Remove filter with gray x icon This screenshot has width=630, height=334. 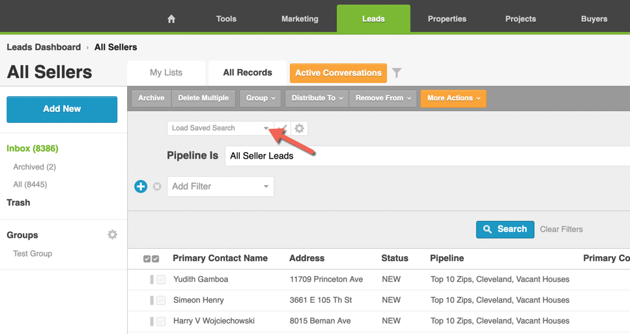tap(157, 186)
